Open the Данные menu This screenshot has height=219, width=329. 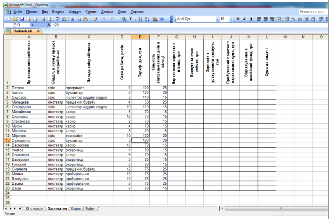tap(107, 12)
